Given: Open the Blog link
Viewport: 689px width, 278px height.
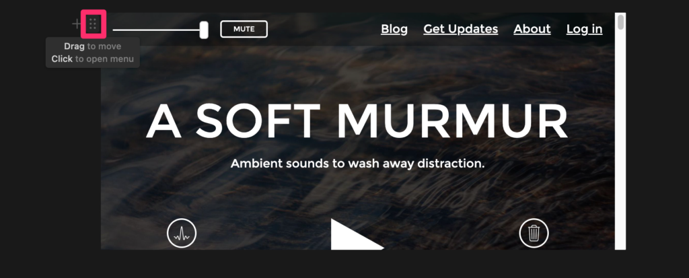Looking at the screenshot, I should click(394, 29).
